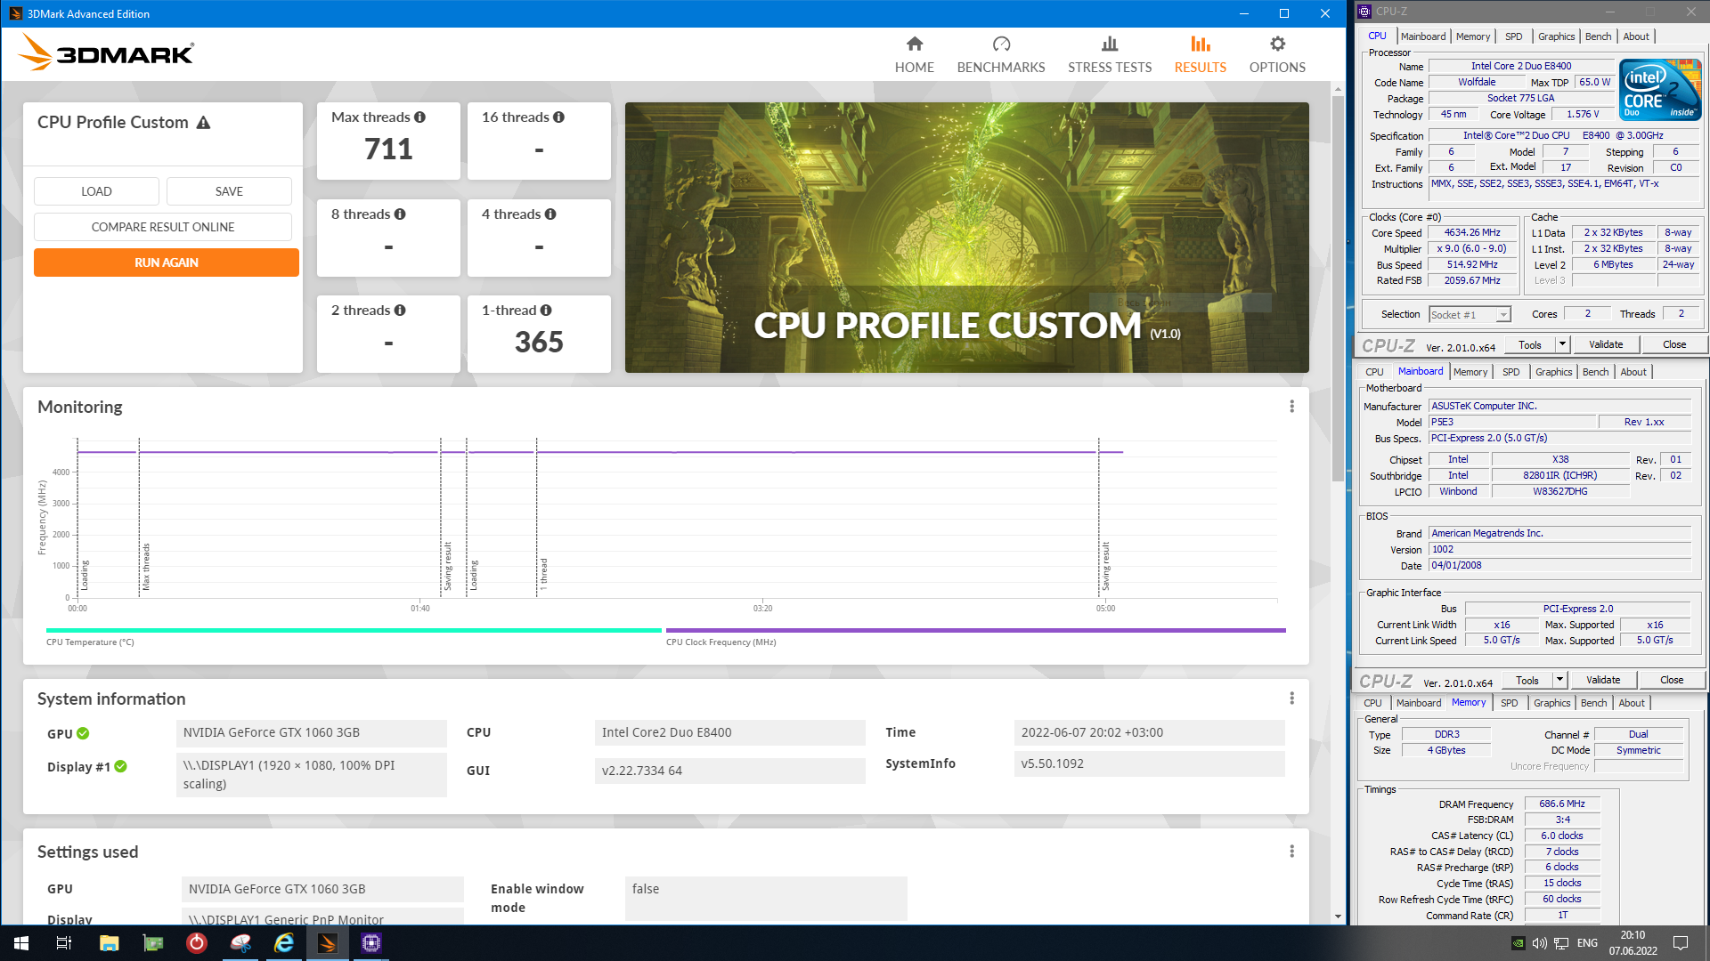Click the SAVE button
Image resolution: width=1710 pixels, height=961 pixels.
229,191
